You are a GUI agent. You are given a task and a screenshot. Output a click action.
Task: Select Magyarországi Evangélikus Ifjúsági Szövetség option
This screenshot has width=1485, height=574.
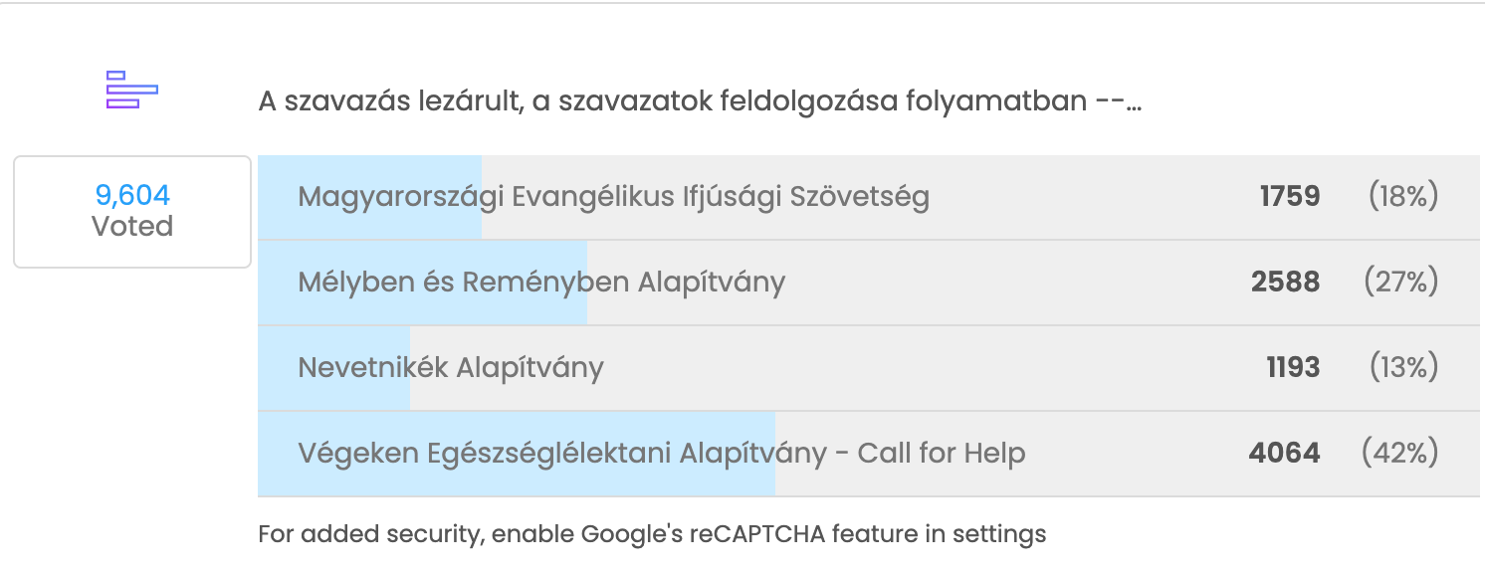613,197
